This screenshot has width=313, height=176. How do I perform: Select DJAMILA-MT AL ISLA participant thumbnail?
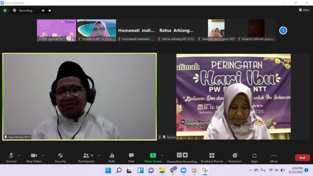point(96,30)
